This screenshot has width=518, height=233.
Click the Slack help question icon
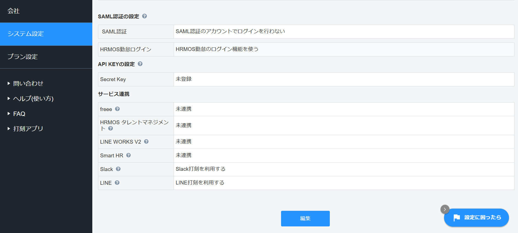118,169
